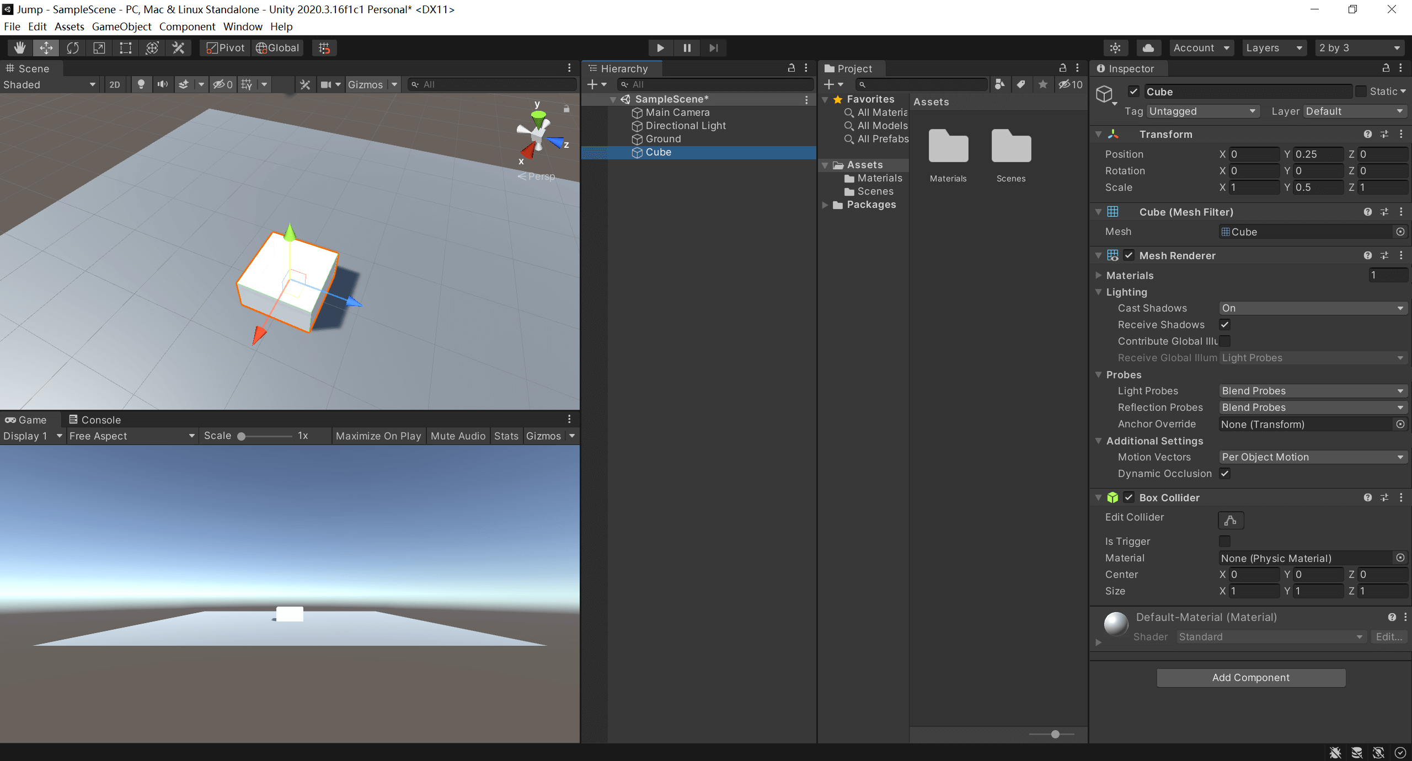Screen dimensions: 1412x761
Task: Open the Layers dropdown in toolbar
Action: (1274, 48)
